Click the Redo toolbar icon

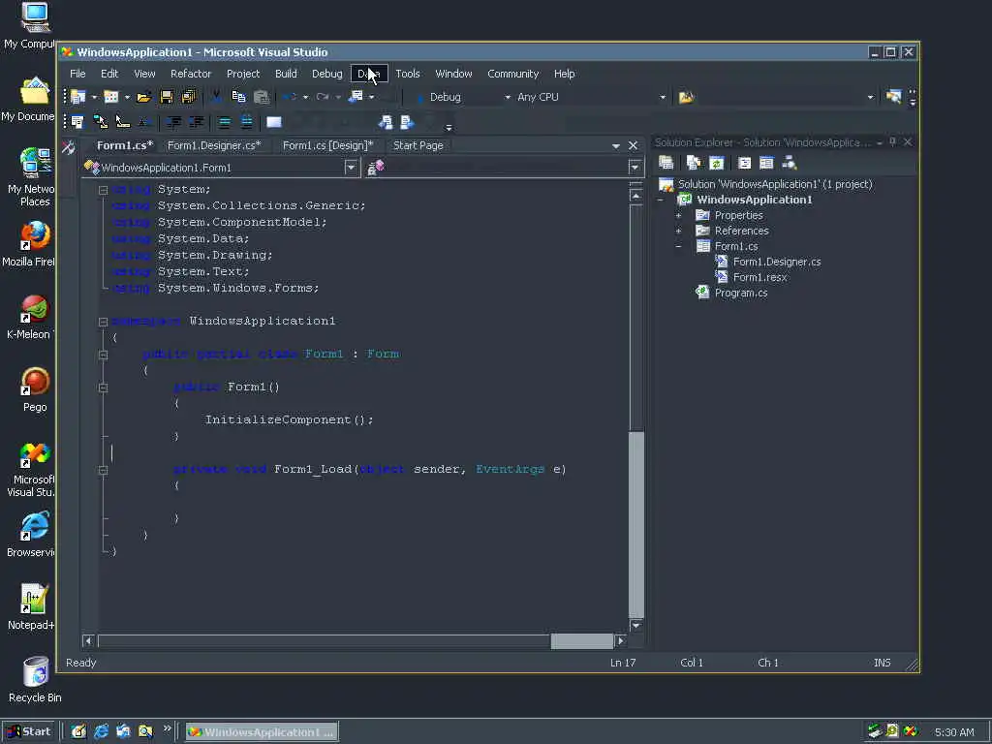tap(323, 97)
